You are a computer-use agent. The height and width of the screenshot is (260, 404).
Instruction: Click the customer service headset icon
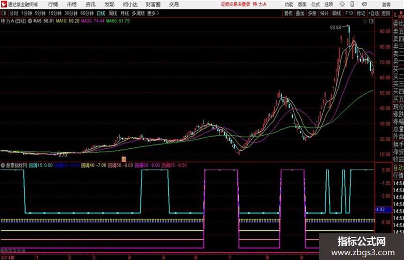342,4
